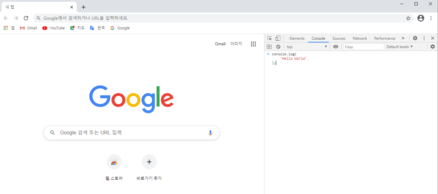
Task: Create a live expression with the eye icon
Action: pyautogui.click(x=336, y=47)
